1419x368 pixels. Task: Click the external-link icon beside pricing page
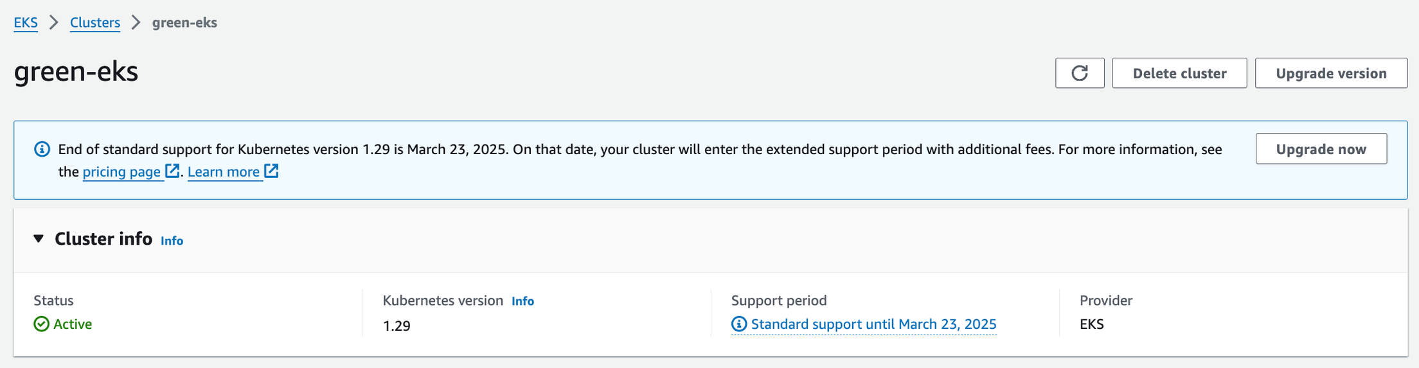click(x=172, y=171)
